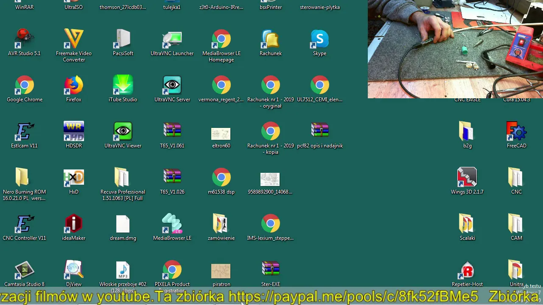Open the T65_V1.026 archive
Screen dimensions: 543x305
coord(172,181)
